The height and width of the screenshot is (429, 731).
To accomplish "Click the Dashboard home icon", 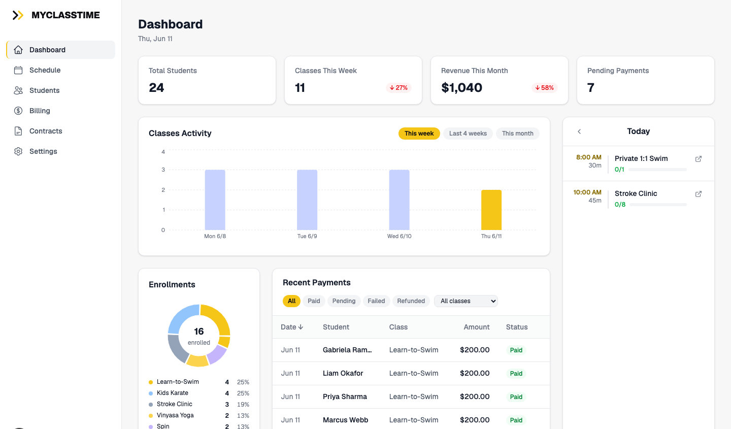I will (x=18, y=50).
